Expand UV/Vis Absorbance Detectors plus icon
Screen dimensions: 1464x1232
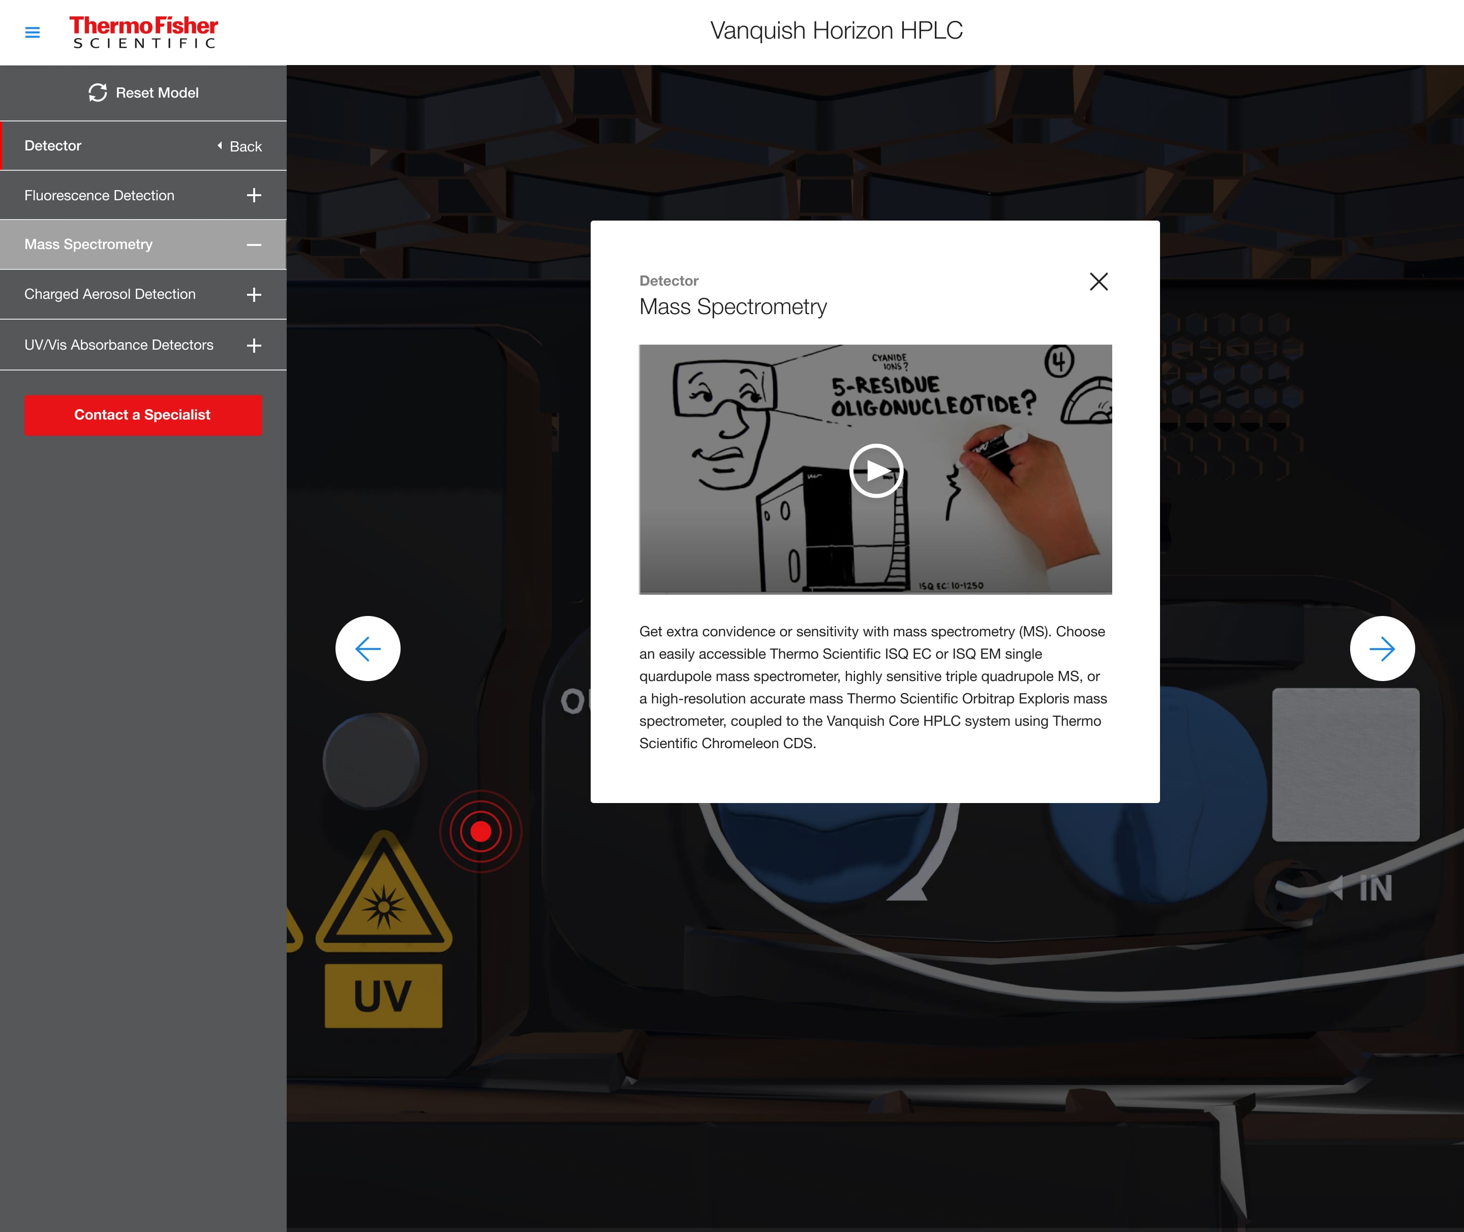click(254, 345)
